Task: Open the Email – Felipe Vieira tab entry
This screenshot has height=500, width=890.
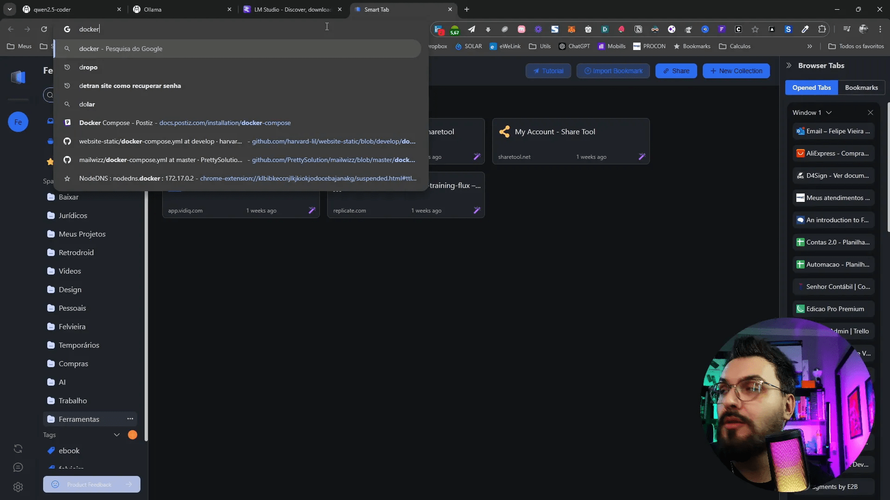Action: click(x=833, y=131)
